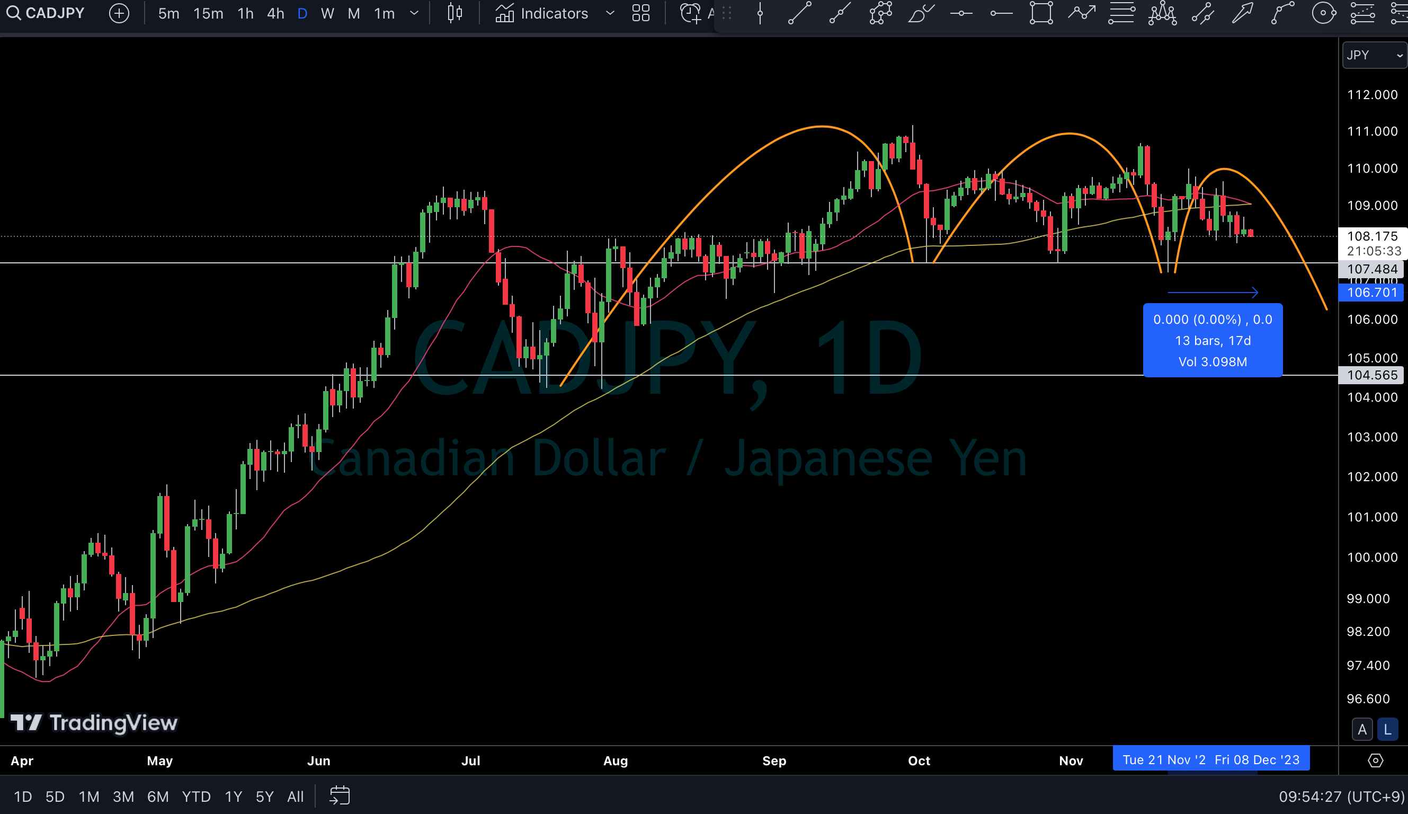This screenshot has height=814, width=1408.
Task: Set the date range to YTD
Action: point(196,796)
